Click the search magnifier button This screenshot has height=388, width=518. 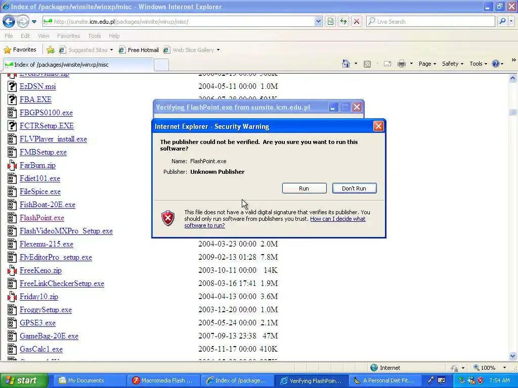tap(502, 21)
